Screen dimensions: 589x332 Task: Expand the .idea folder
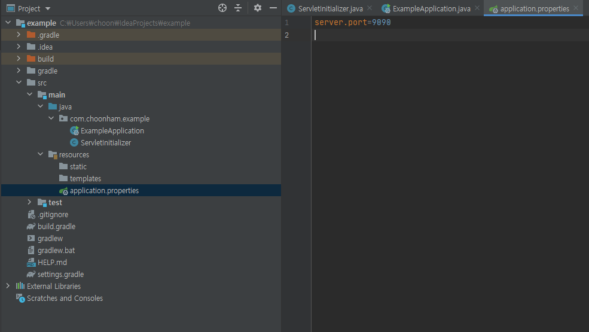click(x=19, y=47)
